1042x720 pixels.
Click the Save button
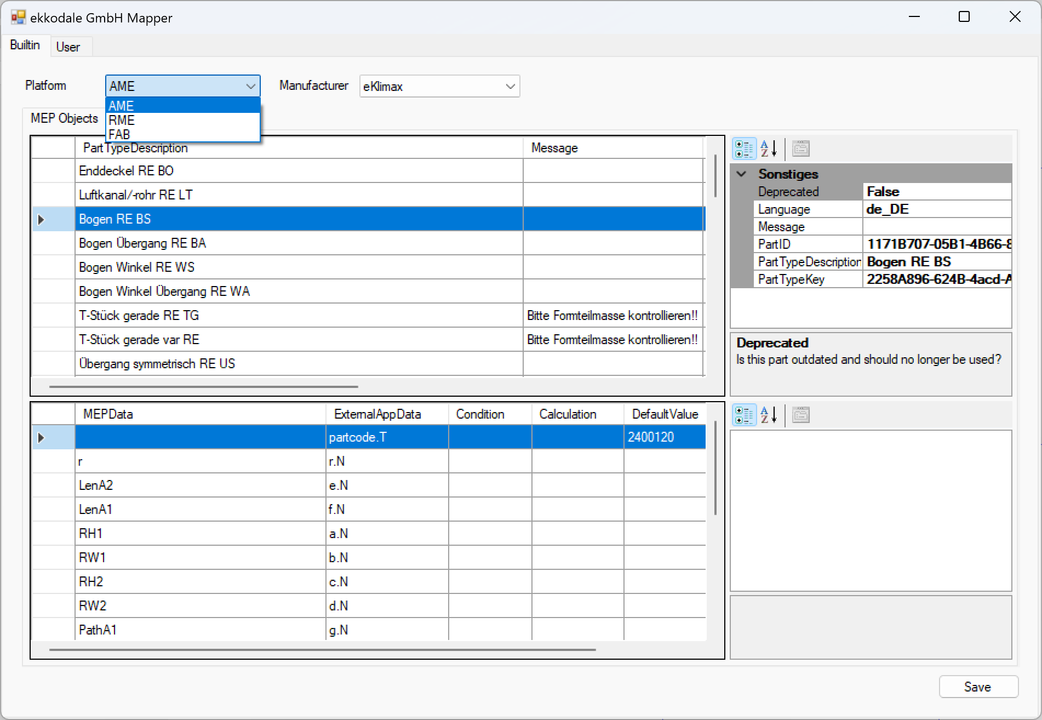pos(978,687)
